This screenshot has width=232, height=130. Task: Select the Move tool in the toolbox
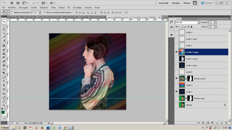[4, 22]
